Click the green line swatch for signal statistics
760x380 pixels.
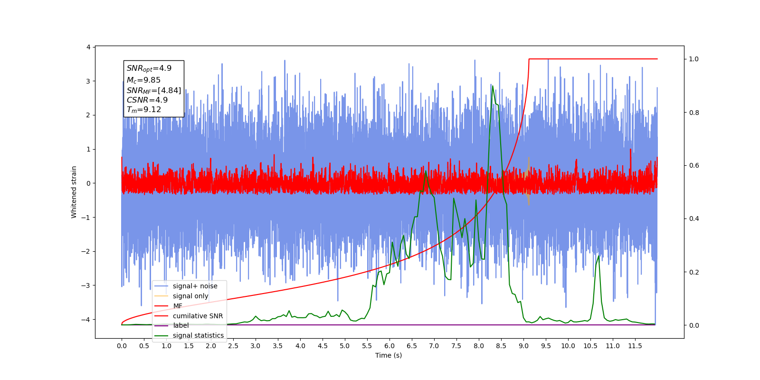(x=161, y=336)
